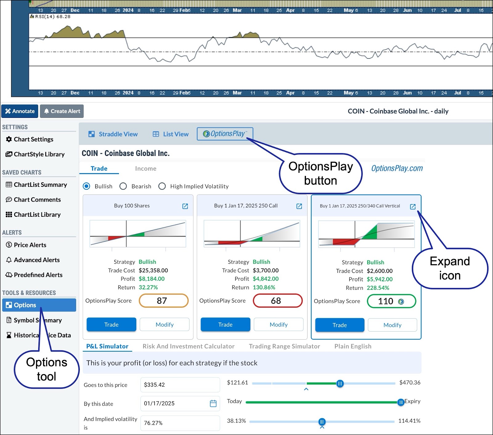This screenshot has height=435, width=493.
Task: Open Chart Comments
Action: tap(33, 199)
